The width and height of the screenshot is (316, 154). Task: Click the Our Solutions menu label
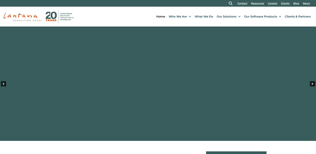[x=226, y=17]
